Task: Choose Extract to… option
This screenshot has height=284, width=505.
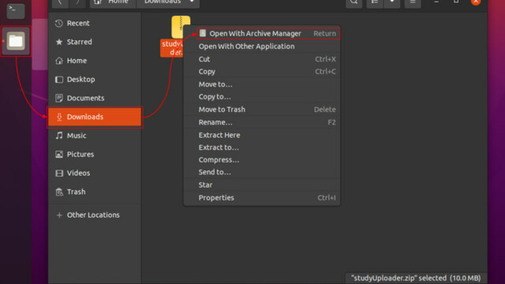Action: tap(262, 148)
